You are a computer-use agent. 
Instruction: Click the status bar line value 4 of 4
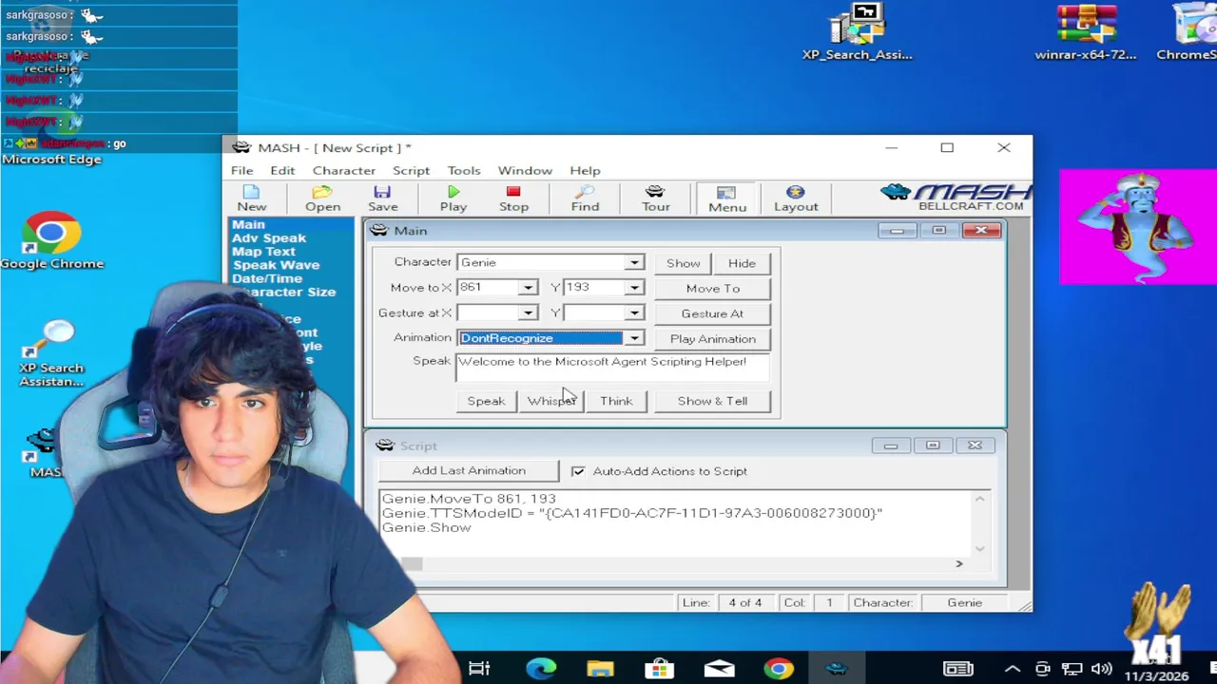(x=745, y=602)
